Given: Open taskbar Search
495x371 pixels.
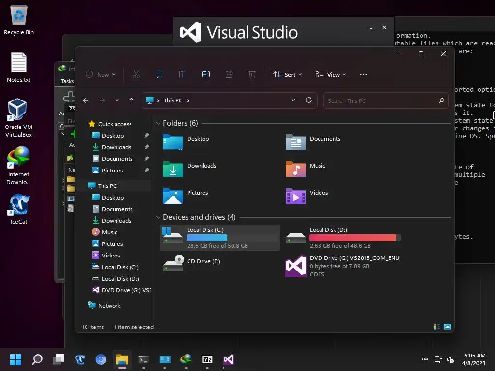Looking at the screenshot, I should coord(37,359).
